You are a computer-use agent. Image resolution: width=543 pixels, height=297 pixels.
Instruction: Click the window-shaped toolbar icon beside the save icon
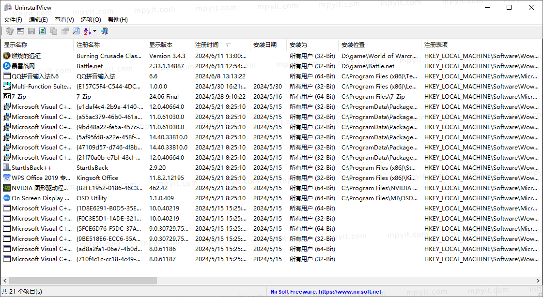(21, 31)
